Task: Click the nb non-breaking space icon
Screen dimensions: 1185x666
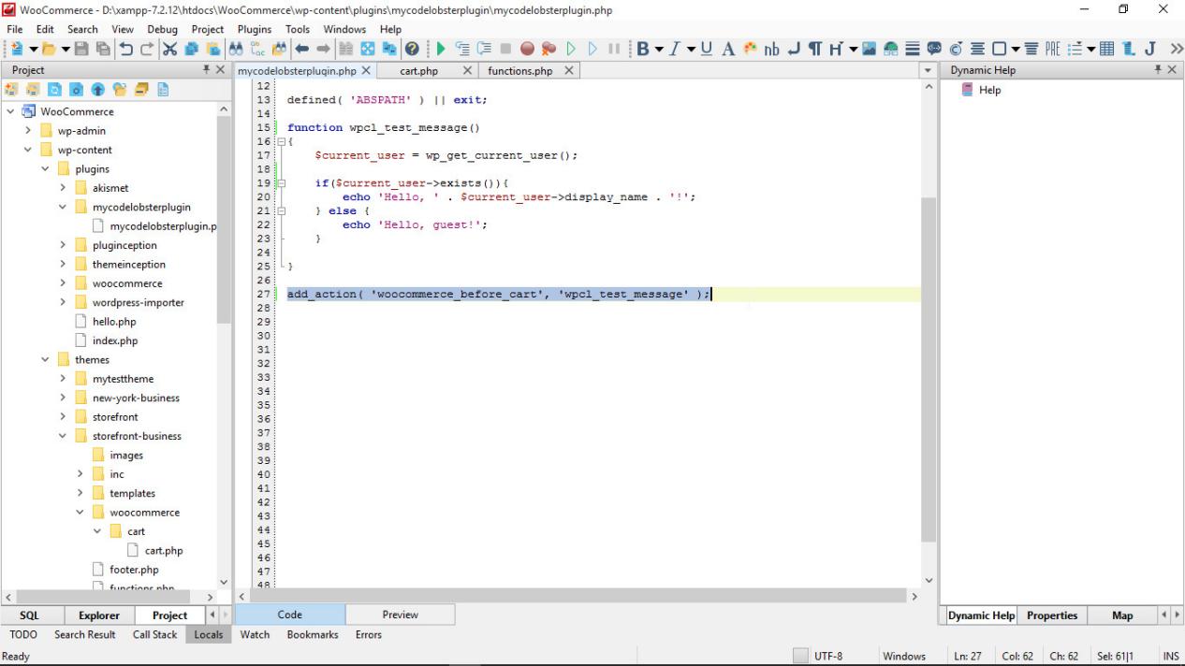Action: tap(771, 49)
